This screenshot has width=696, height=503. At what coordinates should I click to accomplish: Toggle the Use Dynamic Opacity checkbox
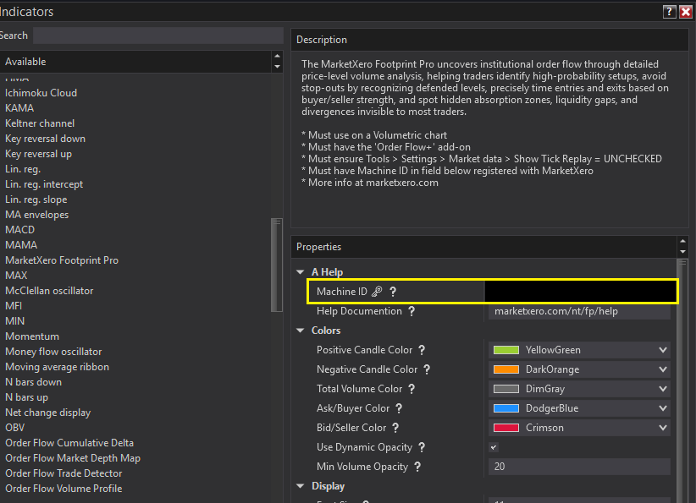pyautogui.click(x=494, y=447)
